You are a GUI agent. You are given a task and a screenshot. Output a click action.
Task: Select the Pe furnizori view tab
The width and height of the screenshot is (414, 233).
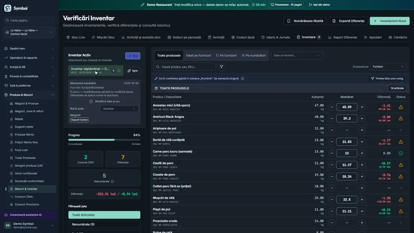point(226,55)
